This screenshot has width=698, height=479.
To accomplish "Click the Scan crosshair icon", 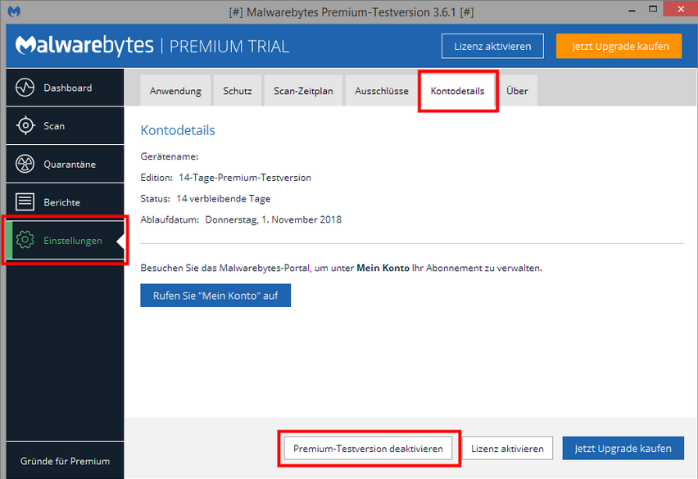I will (25, 126).
